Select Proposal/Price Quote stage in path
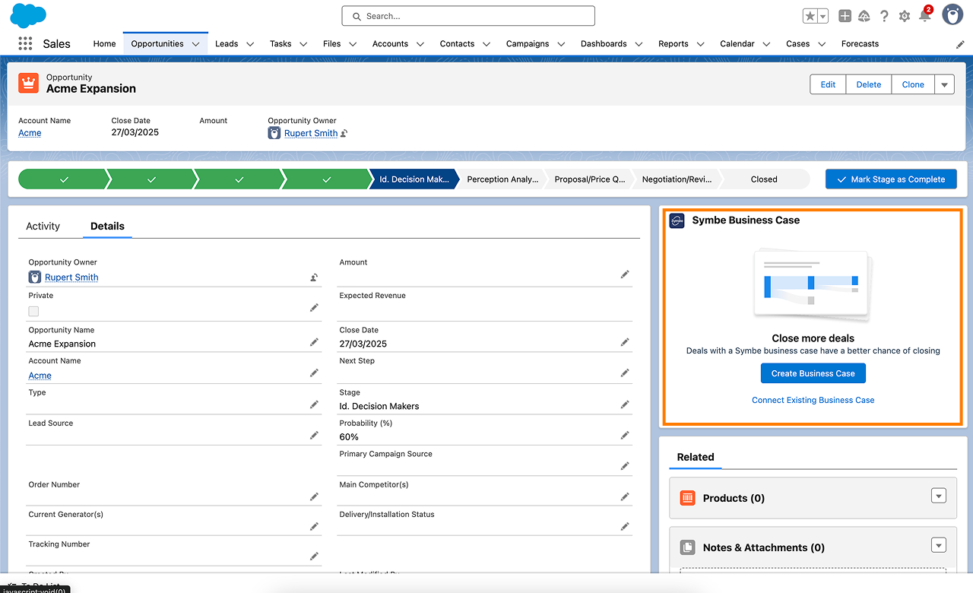973x593 pixels. point(589,179)
